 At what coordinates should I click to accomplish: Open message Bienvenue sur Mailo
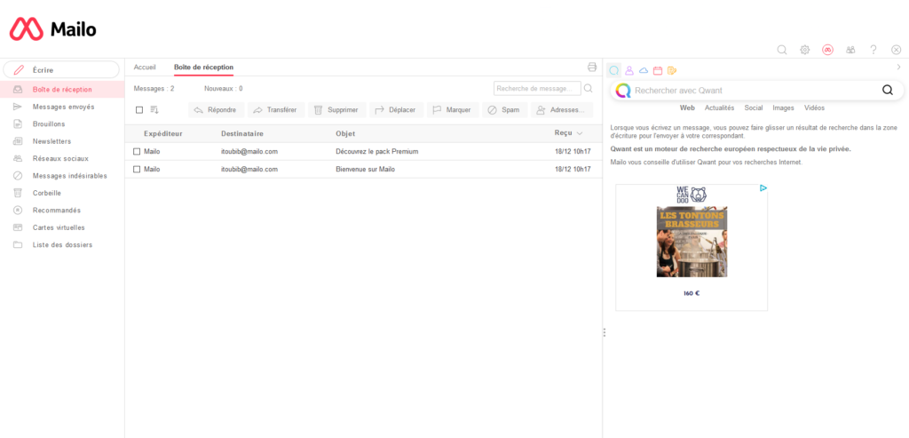pos(365,170)
